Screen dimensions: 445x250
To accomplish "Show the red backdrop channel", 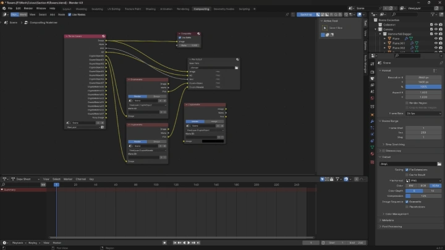I will pyautogui.click(x=331, y=14).
